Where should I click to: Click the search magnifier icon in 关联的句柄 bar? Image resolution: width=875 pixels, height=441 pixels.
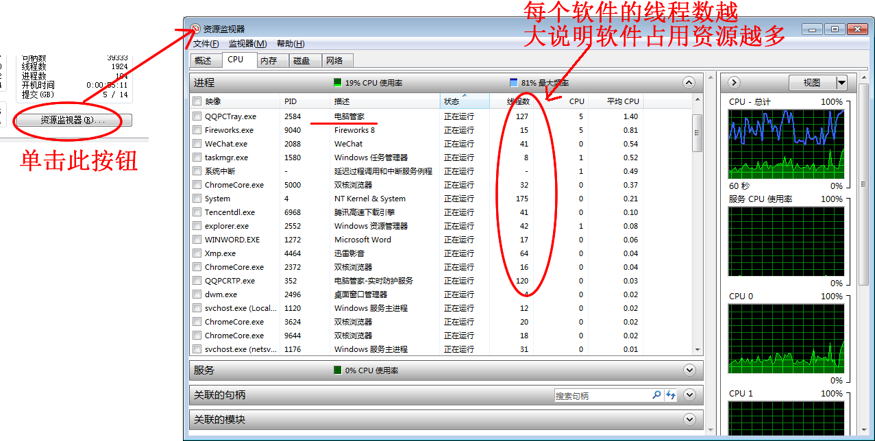(656, 394)
